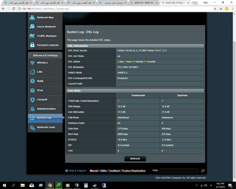This screenshot has width=236, height=189.
Task: Open the Wireless settings menu item
Action: (45, 63)
